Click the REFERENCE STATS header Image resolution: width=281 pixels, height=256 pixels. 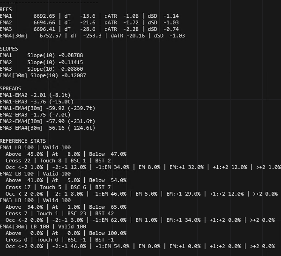(x=23, y=141)
